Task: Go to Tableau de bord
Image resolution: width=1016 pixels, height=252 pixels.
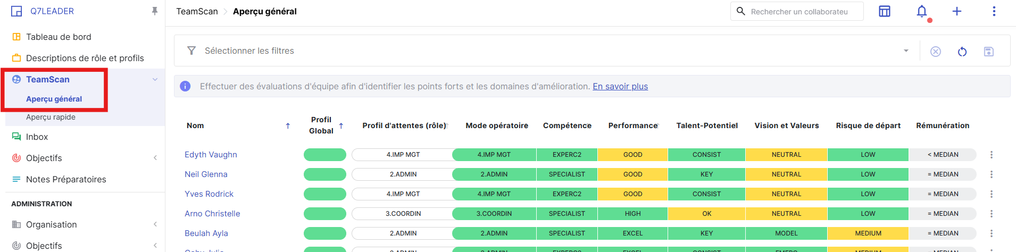Action: pos(59,37)
